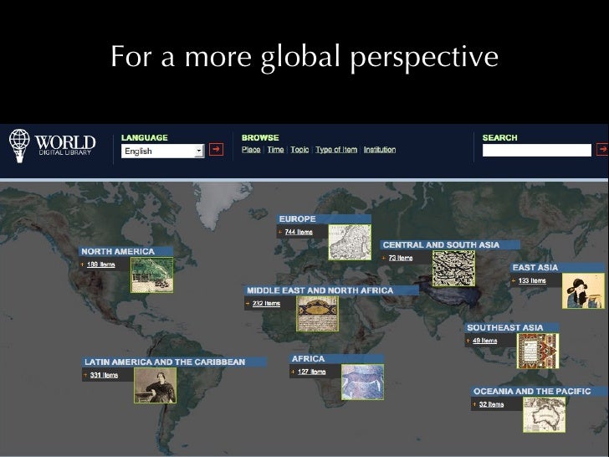609x457 pixels.
Task: Click the Middle East manuscript thumbnail
Action: (x=317, y=314)
